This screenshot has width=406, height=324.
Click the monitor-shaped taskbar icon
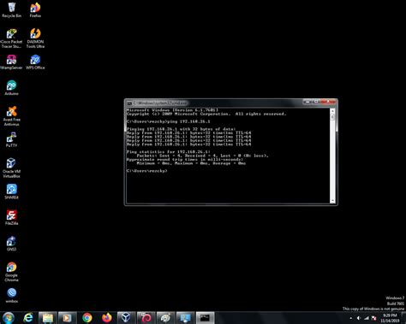185,317
